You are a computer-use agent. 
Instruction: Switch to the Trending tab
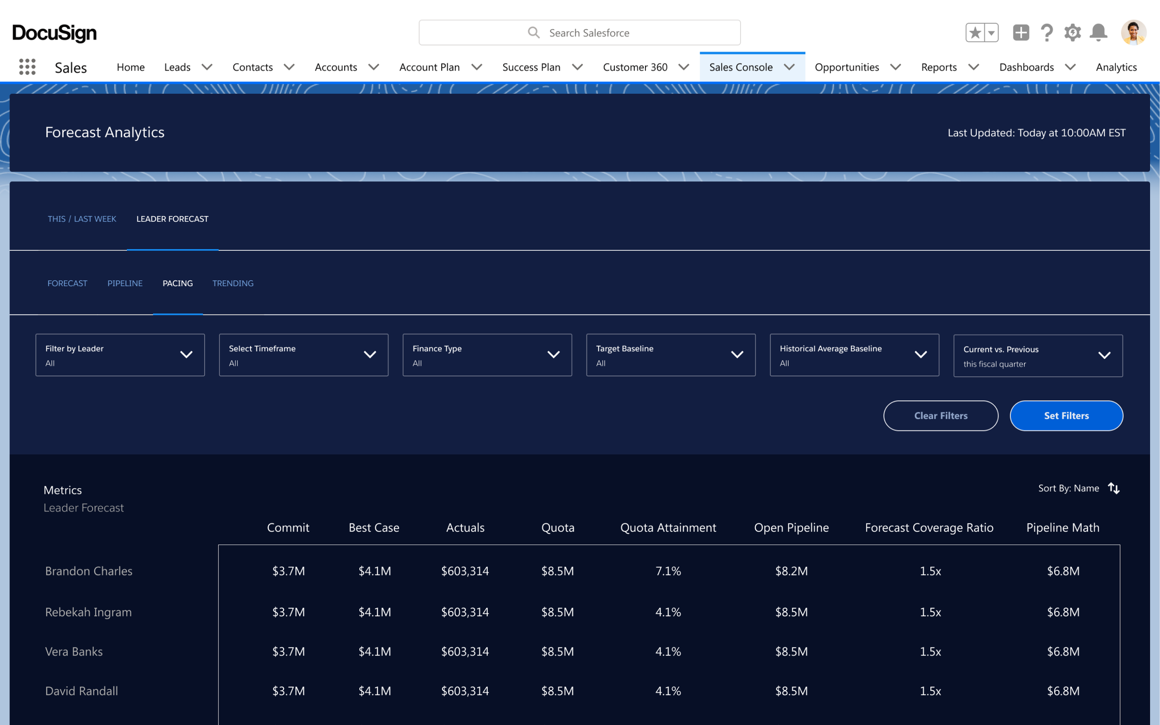pos(232,283)
